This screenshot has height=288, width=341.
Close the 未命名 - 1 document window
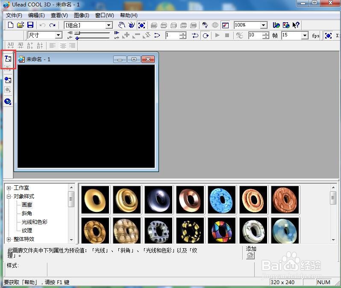(x=148, y=59)
